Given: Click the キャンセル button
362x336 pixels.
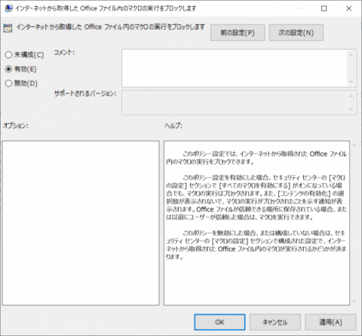Looking at the screenshot, I should 275,322.
